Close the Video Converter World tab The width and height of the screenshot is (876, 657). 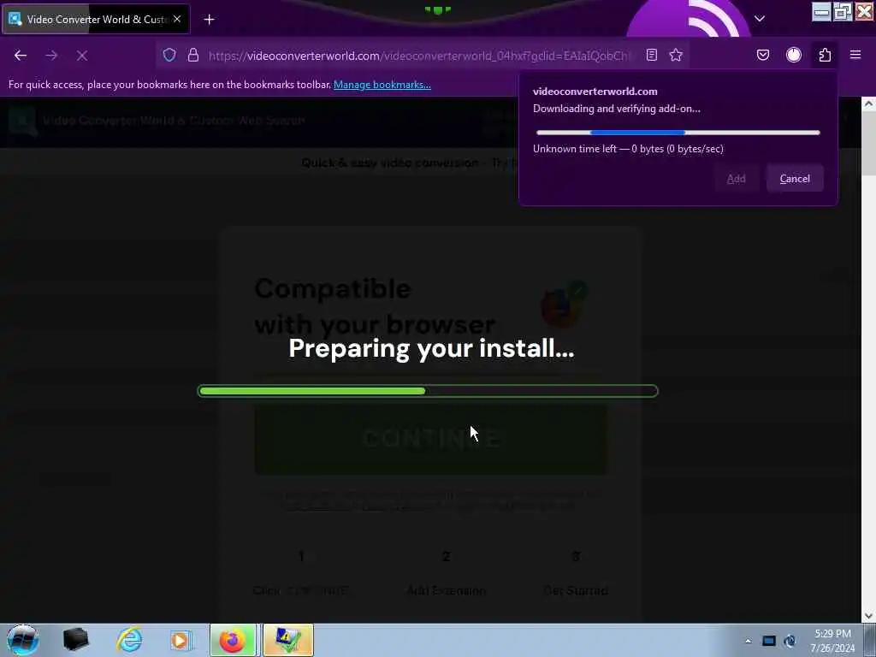(177, 19)
